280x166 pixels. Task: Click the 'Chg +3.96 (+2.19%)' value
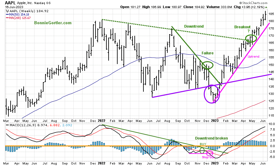click(x=249, y=7)
